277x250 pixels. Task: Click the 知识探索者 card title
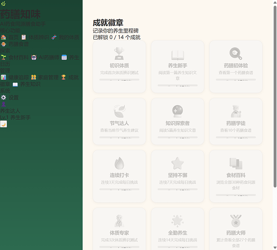(x=178, y=123)
